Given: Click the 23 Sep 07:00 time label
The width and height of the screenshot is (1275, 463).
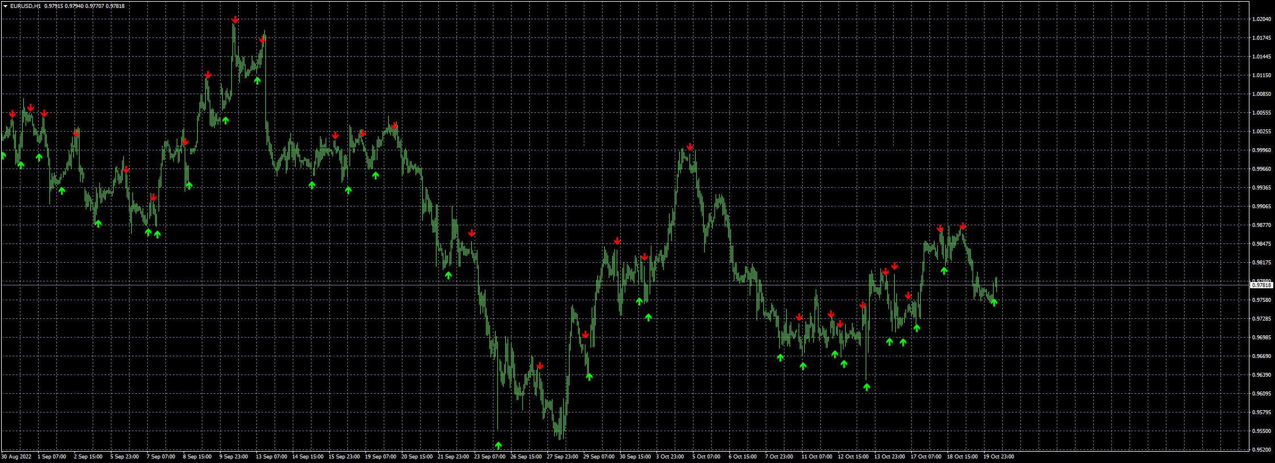Looking at the screenshot, I should point(489,457).
